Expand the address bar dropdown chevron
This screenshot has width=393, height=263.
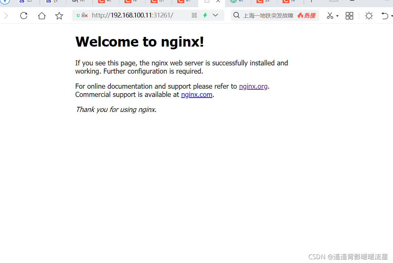point(215,15)
